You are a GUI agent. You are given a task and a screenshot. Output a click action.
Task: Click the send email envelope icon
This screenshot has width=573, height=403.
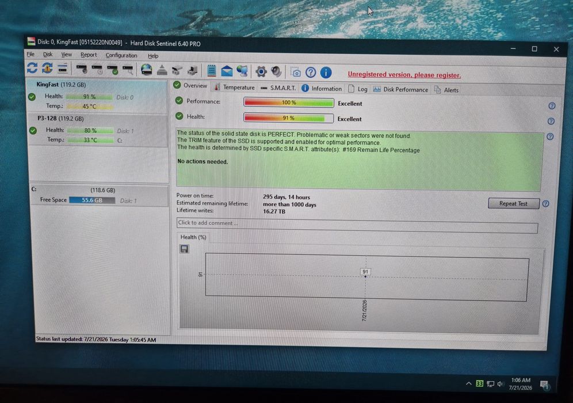[x=227, y=71]
